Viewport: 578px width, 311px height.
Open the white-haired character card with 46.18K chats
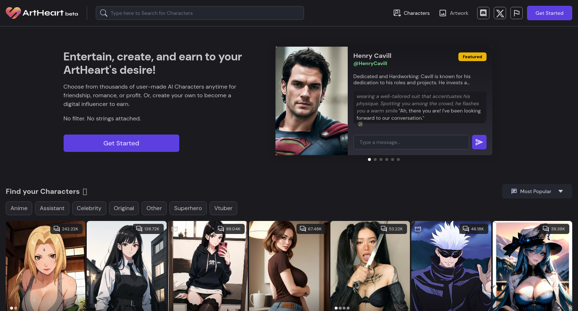pyautogui.click(x=451, y=266)
